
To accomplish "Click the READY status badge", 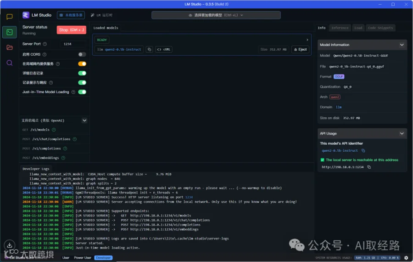I will (102, 40).
